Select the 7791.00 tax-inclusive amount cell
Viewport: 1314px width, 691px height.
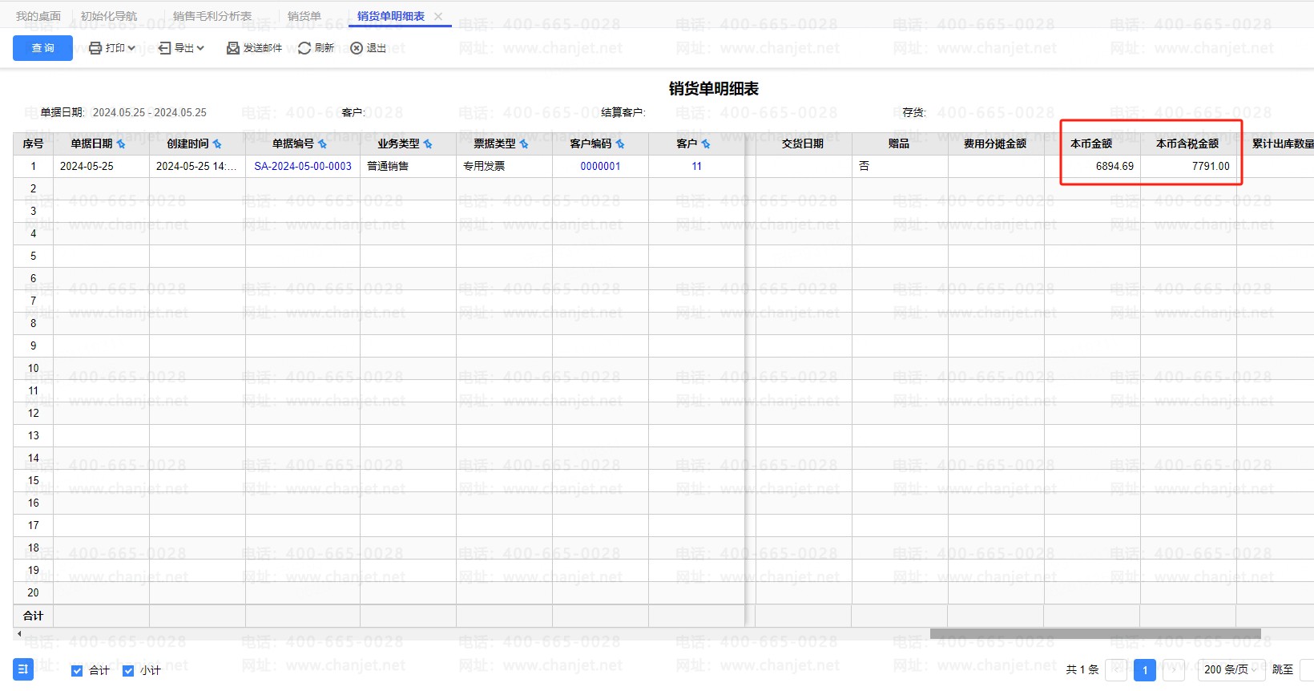tap(1188, 166)
